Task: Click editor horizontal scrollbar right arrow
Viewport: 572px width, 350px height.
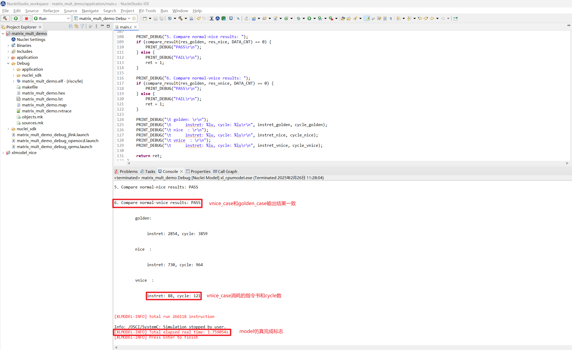Action: (567, 163)
